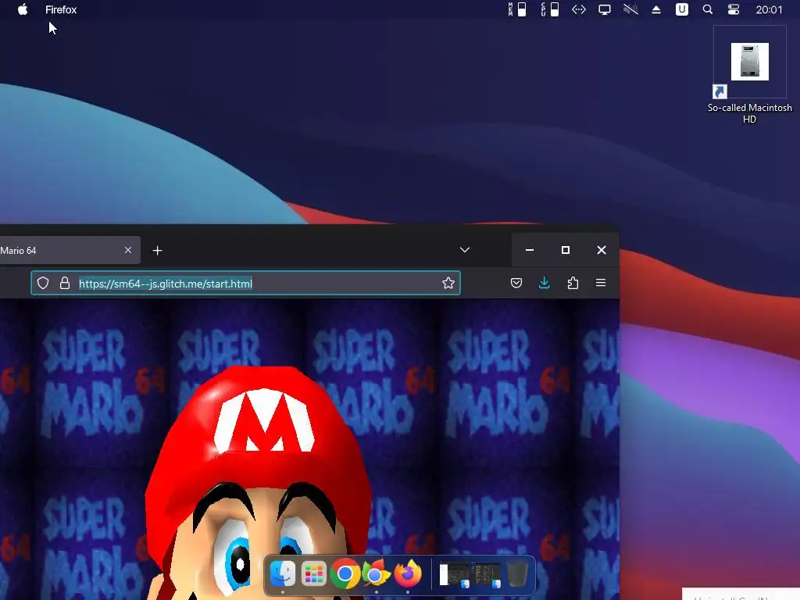Launch Google Chrome from the dock
Viewport: 800px width, 600px height.
(x=345, y=574)
